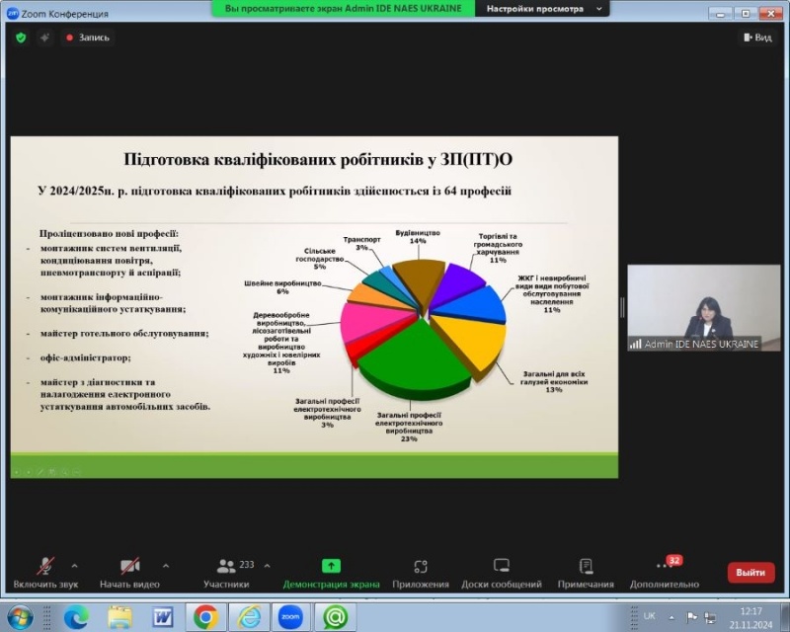
Task: Open Настройки просмотра dropdown
Action: (x=543, y=8)
